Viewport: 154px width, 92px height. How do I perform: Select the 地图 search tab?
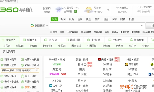(x=106, y=19)
